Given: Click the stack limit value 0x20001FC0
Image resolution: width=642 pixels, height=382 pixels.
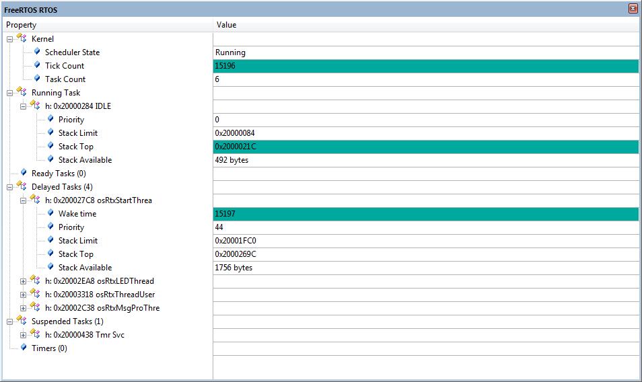Looking at the screenshot, I should click(236, 241).
